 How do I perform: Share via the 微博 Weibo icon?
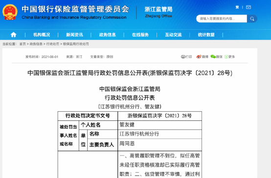click(x=199, y=57)
